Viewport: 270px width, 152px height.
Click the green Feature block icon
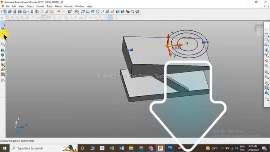coord(122,11)
